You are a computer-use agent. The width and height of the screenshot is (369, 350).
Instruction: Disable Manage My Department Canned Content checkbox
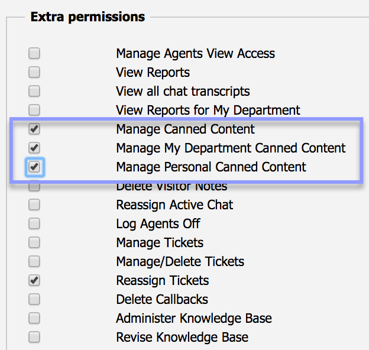(34, 148)
